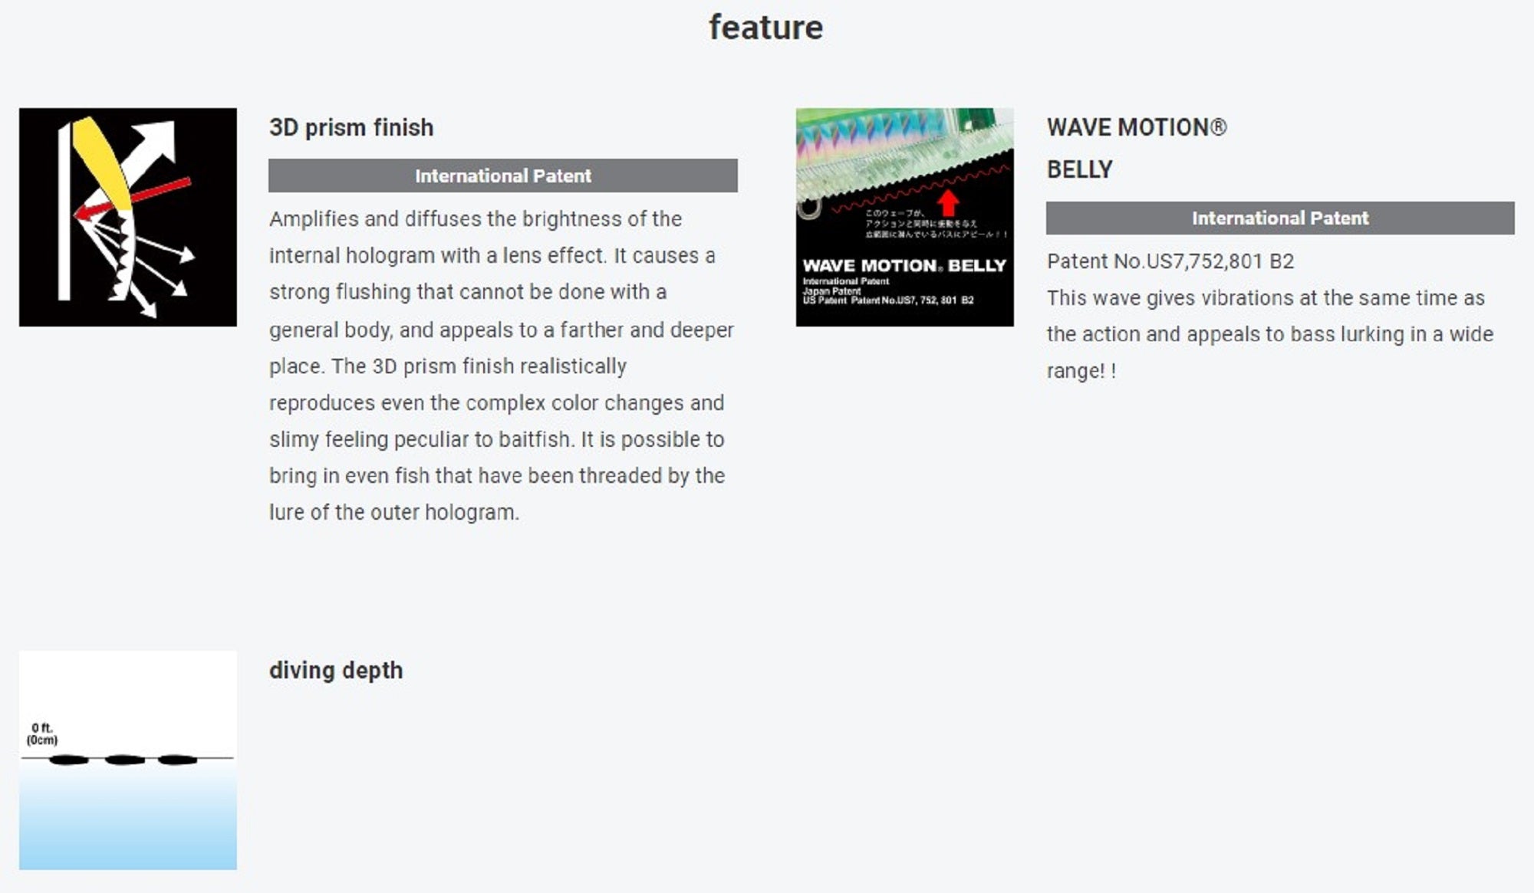This screenshot has width=1534, height=893.
Task: Click the "0 ft. (0cm)" depth label
Action: click(x=42, y=734)
